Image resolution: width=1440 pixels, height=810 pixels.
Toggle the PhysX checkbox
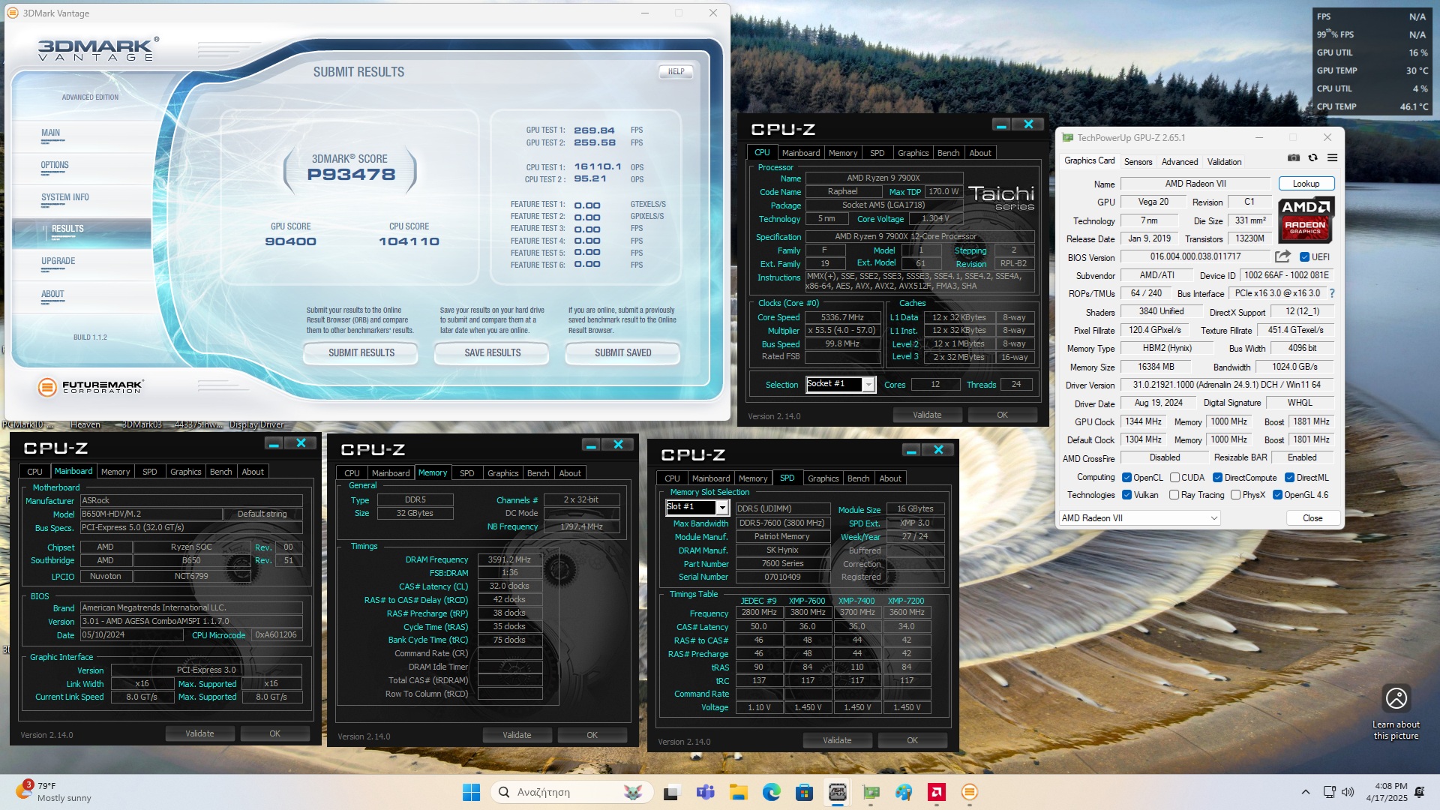point(1235,495)
